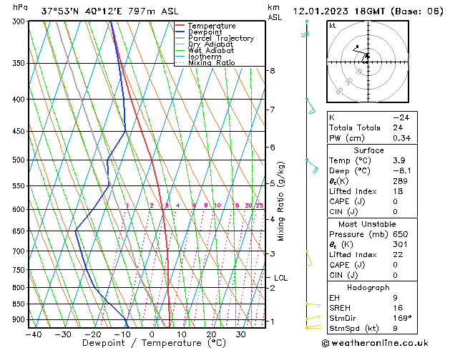Click the LCL marker label
Screen dimensions: 450x348
(280, 278)
